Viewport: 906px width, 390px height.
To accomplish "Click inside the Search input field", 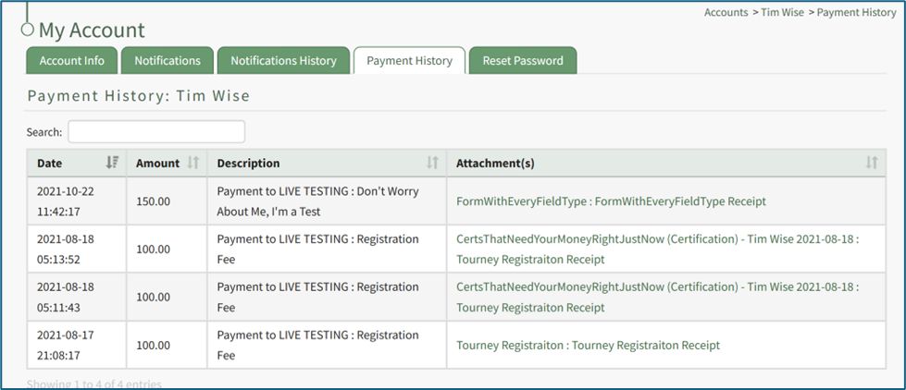I will [156, 132].
